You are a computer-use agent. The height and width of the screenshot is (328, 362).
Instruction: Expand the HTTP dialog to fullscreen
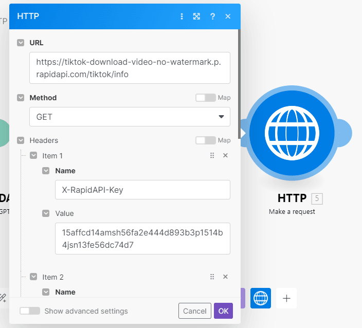click(x=196, y=16)
